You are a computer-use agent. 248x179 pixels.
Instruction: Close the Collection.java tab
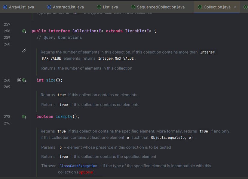tap(235, 7)
